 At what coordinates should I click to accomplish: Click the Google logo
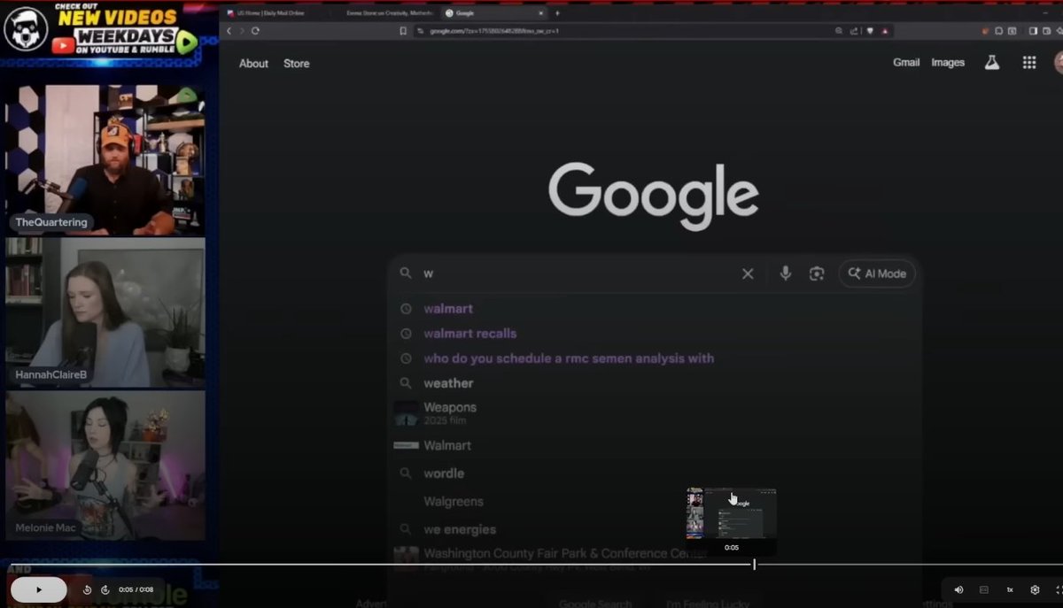click(654, 196)
